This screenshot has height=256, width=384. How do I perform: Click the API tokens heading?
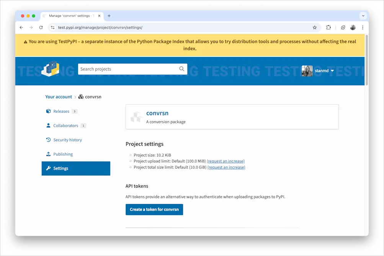pos(137,186)
